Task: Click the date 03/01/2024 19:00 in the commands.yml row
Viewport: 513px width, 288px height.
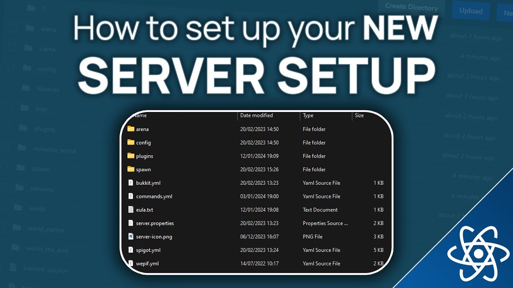Action: [x=259, y=196]
